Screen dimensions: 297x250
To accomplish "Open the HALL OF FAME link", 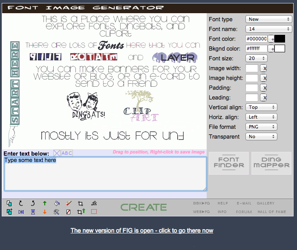I will coord(271,212).
